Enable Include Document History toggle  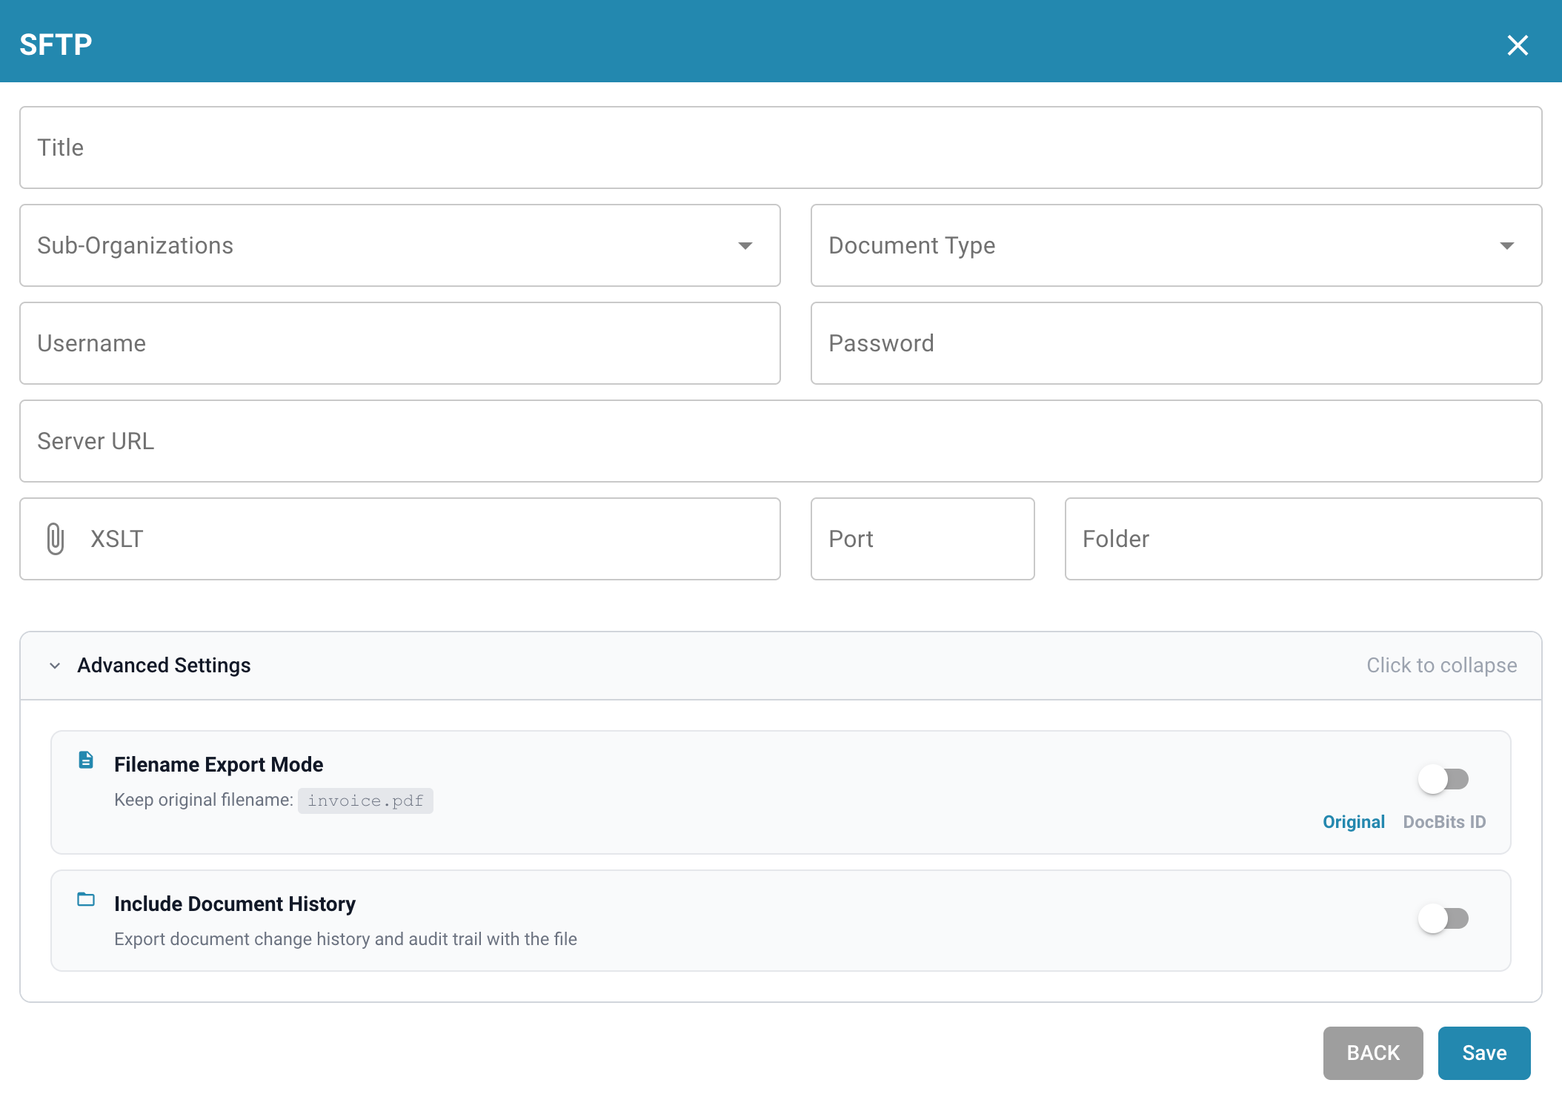(x=1443, y=918)
